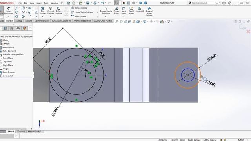Image resolution: width=251 pixels, height=141 pixels.
Task: Click the New document icon
Action: pos(74,3)
